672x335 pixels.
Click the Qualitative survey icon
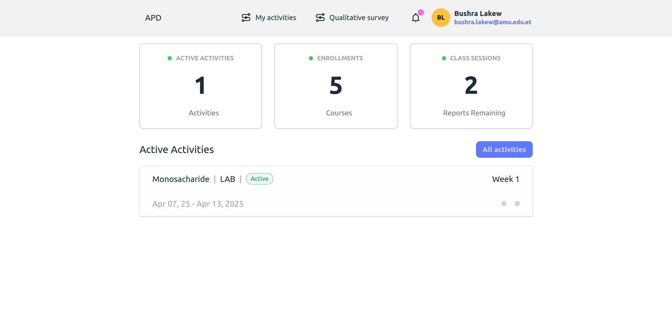(x=320, y=18)
